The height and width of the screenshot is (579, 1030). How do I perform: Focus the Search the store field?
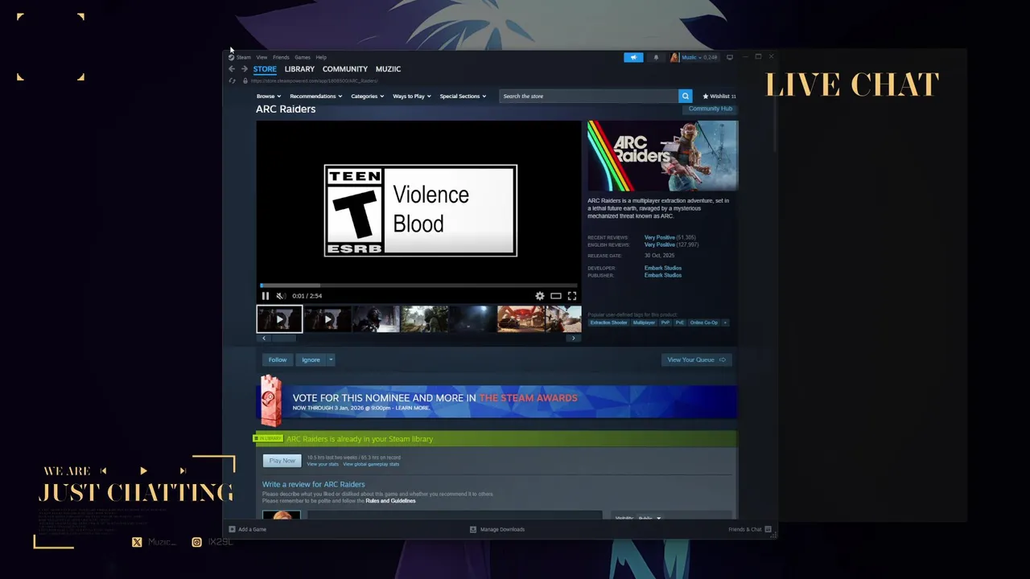point(589,96)
